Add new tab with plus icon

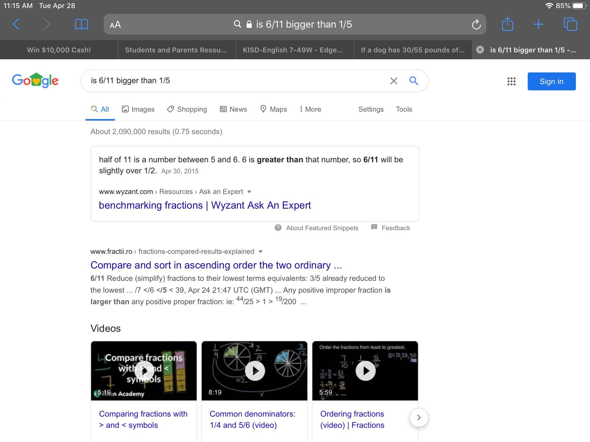tap(538, 24)
